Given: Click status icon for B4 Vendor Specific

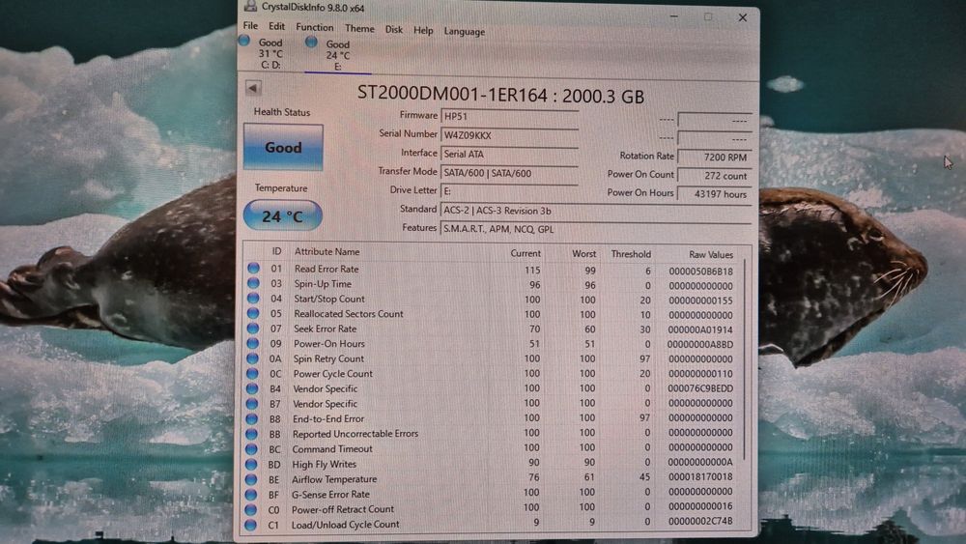Looking at the screenshot, I should click(252, 388).
